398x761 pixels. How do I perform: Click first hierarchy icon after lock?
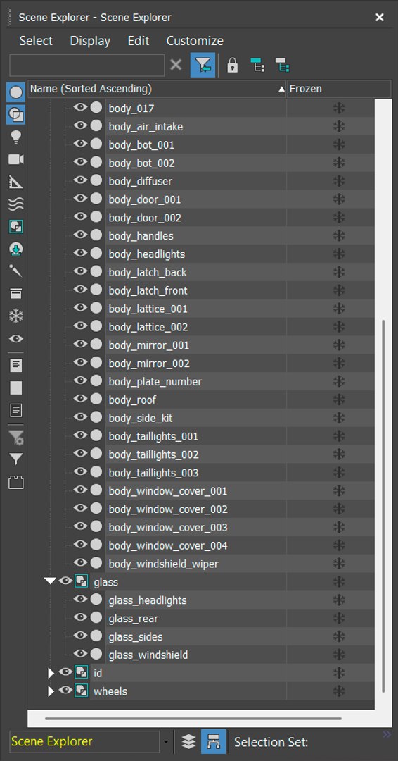[257, 65]
